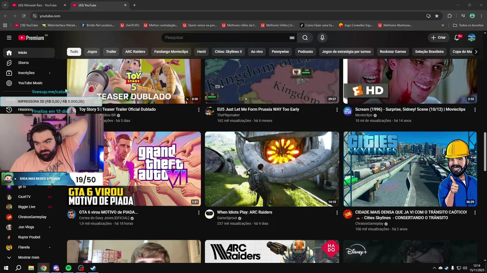Switch to Nômade Raiz YouTube tab
This screenshot has width=487, height=273.
(x=39, y=5)
